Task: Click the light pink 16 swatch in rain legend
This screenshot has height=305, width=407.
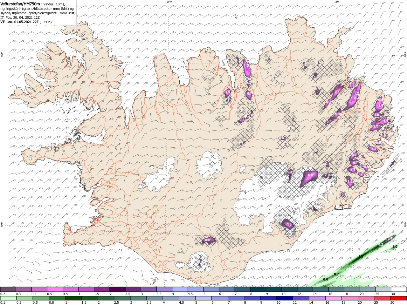Action: point(334,298)
